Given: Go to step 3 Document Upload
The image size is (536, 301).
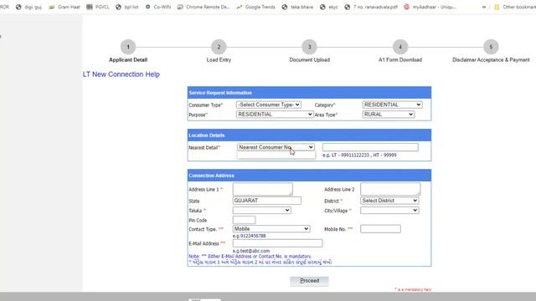Looking at the screenshot, I should tap(309, 47).
